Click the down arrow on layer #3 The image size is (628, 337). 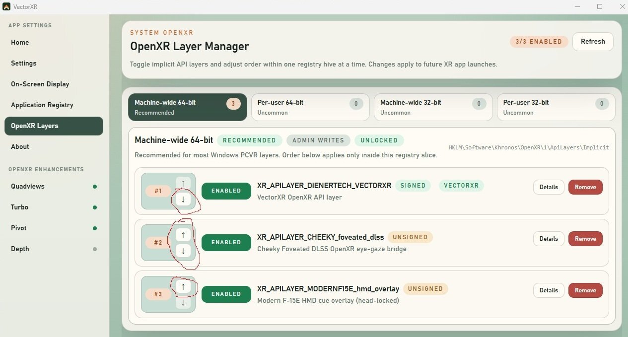click(x=183, y=303)
